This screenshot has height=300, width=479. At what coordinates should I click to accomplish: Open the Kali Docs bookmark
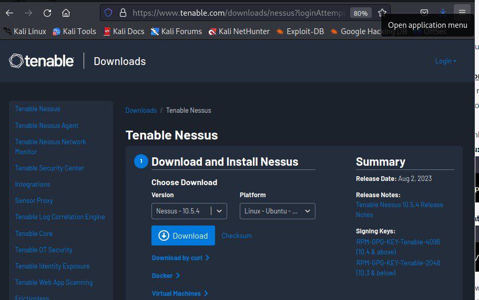click(x=124, y=31)
